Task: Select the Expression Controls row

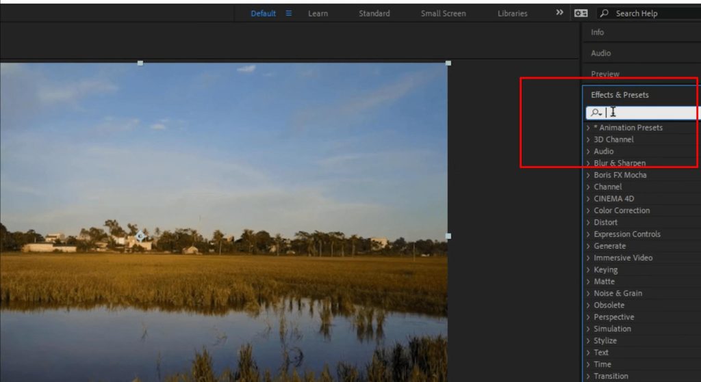Action: pyautogui.click(x=643, y=234)
